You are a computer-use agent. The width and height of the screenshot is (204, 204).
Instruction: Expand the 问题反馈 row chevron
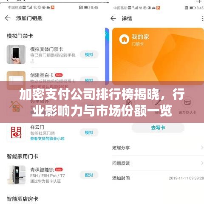pos(202,163)
